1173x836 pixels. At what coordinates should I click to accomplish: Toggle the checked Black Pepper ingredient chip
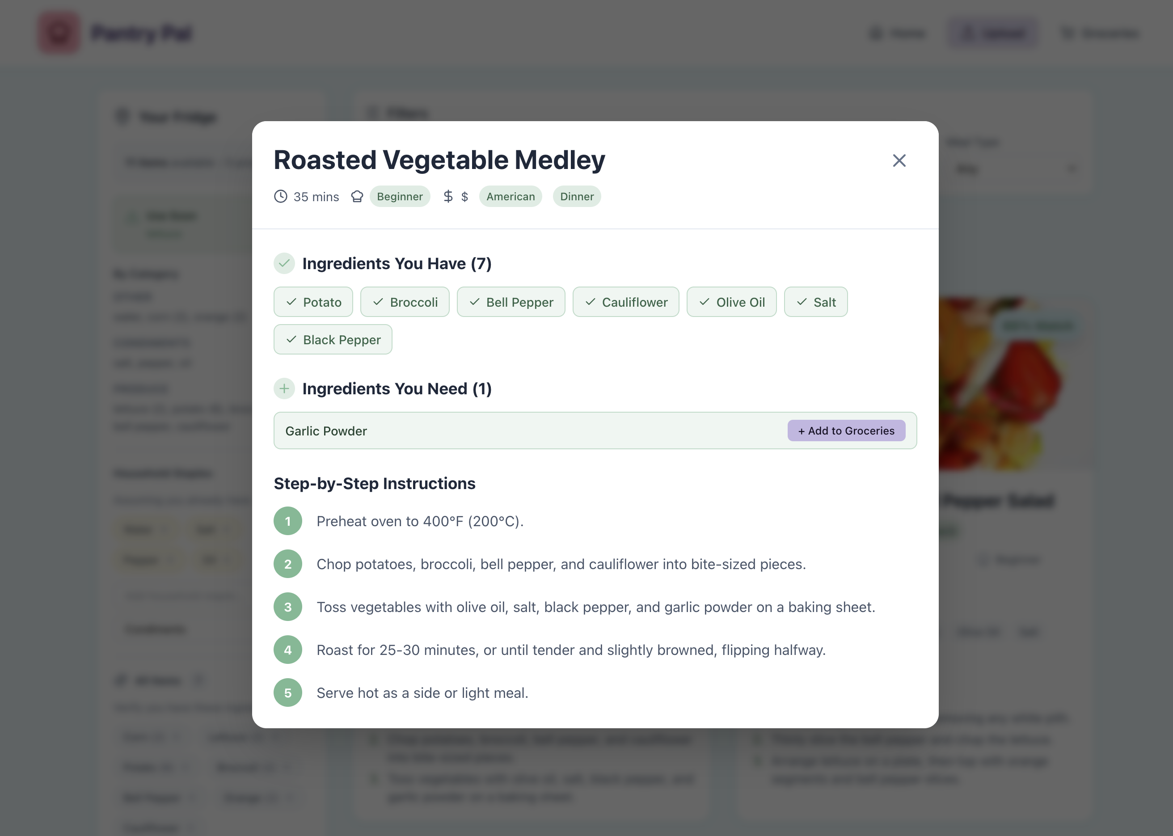tap(333, 340)
